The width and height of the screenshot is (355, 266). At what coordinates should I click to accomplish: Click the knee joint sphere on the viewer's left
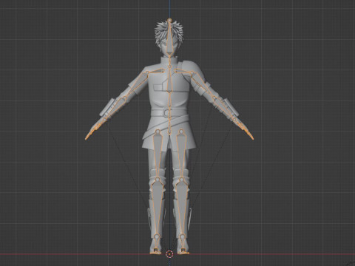[157, 180]
